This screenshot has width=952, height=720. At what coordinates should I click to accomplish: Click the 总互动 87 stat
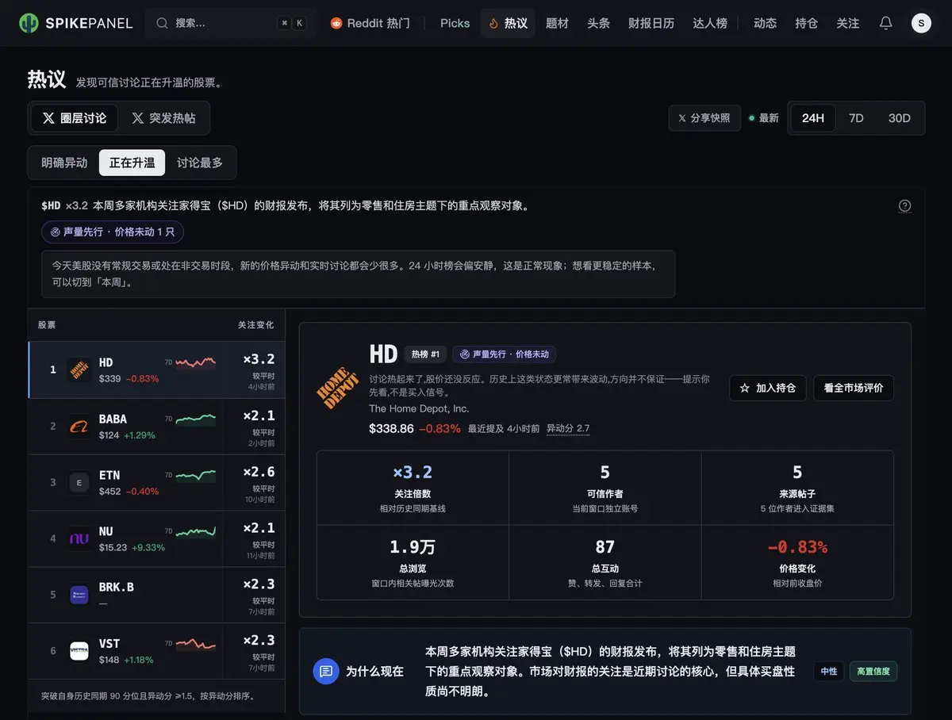[x=605, y=562]
